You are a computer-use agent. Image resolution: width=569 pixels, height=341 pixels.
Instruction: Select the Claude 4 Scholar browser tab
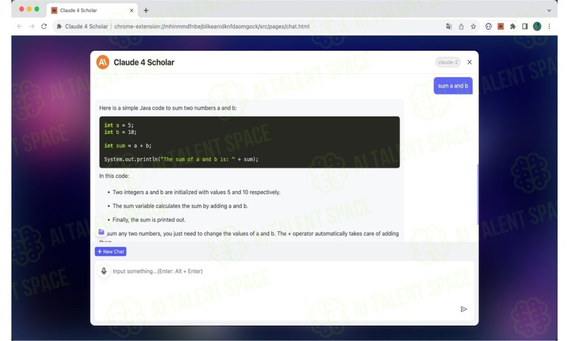92,10
